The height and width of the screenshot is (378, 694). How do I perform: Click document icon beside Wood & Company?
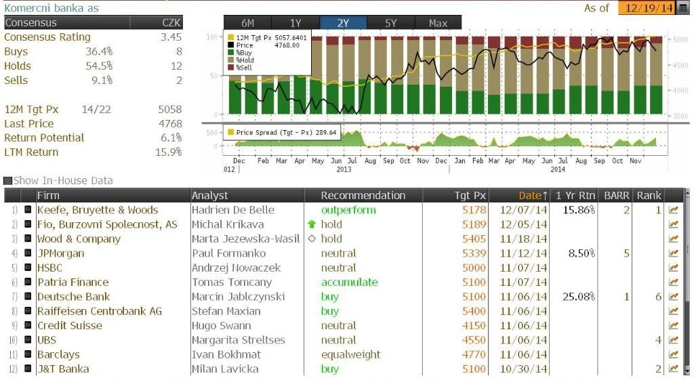tap(28, 238)
